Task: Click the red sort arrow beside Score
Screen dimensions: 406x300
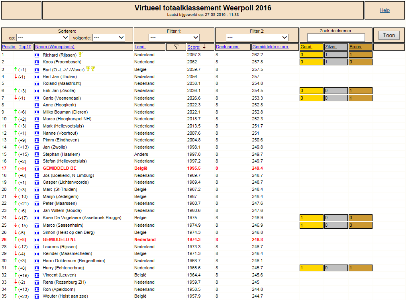Action: 204,47
